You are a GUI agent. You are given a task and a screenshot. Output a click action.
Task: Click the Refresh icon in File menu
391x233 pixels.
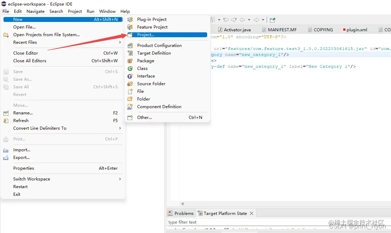6,121
